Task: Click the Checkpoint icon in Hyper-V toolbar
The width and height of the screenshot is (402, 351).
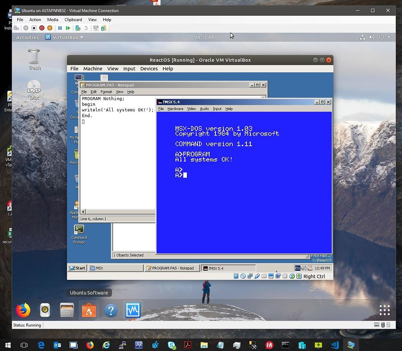Action: (77, 28)
